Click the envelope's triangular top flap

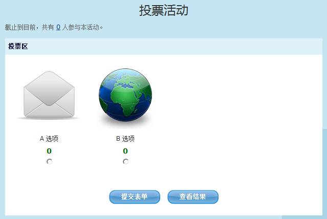(x=49, y=86)
